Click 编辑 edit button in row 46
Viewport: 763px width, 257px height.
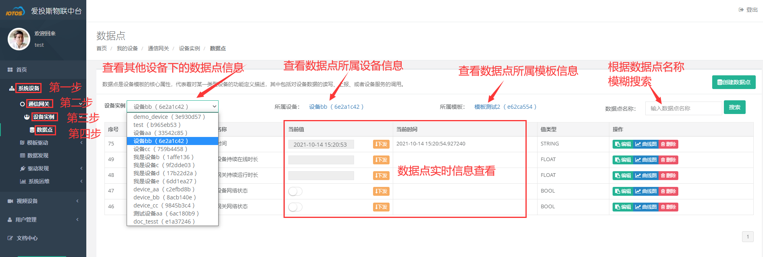click(x=623, y=207)
